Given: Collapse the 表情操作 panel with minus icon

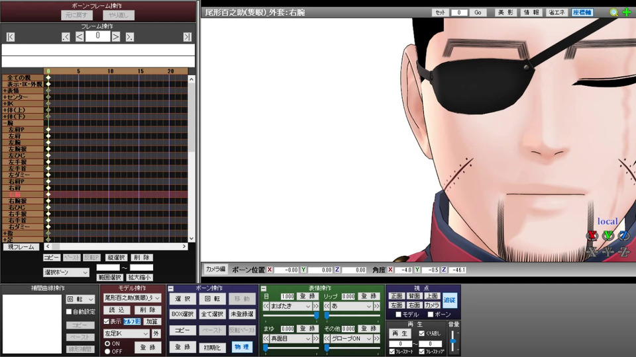Looking at the screenshot, I should pos(264,289).
